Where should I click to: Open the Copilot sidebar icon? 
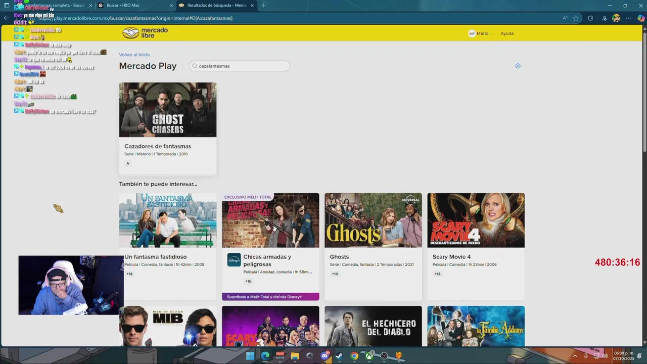(x=640, y=18)
